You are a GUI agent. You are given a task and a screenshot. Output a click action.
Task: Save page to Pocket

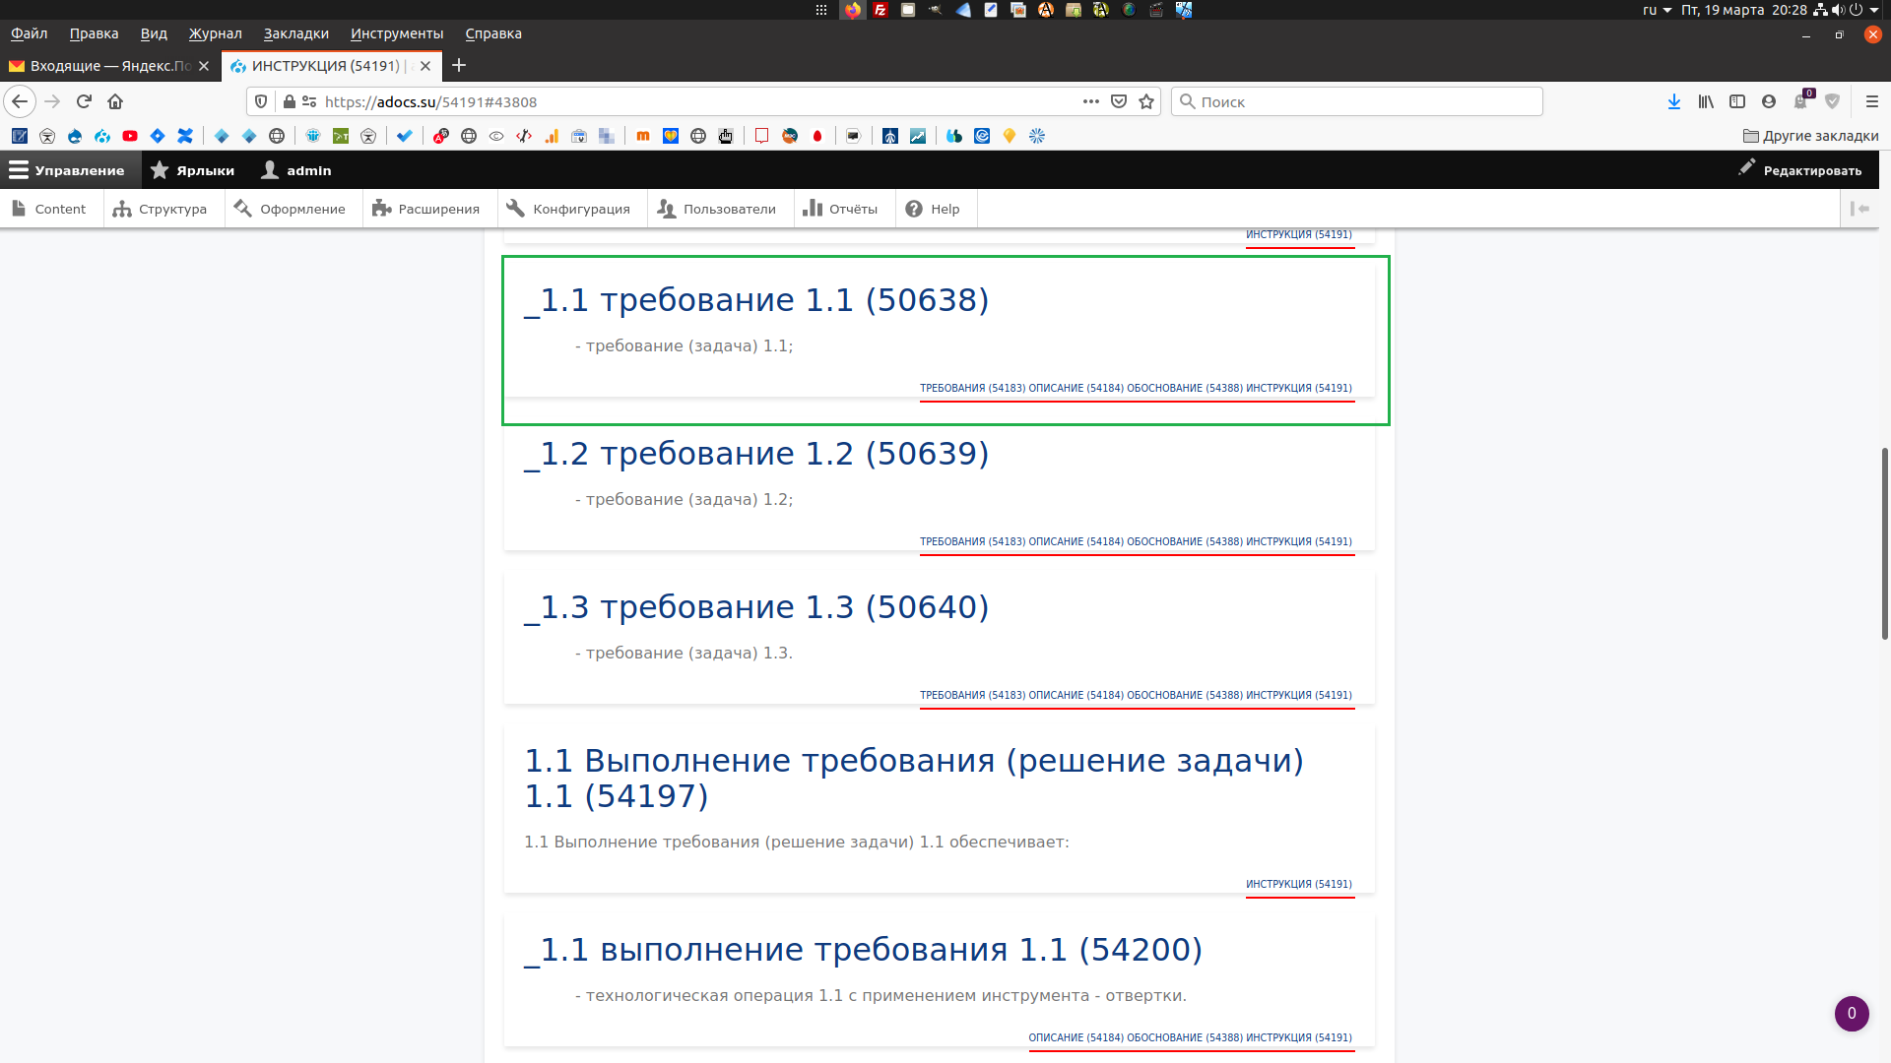click(1119, 101)
